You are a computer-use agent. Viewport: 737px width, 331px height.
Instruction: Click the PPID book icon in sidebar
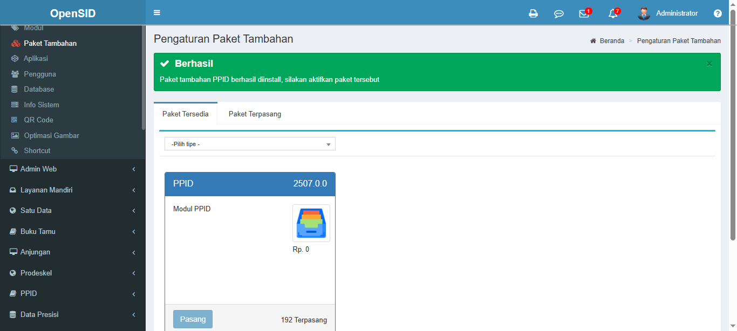13,294
